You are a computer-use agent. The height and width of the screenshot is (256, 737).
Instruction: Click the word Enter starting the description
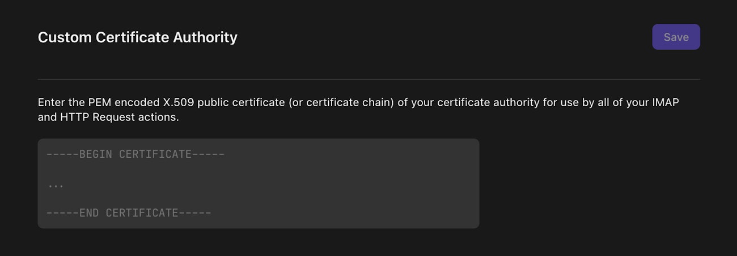(51, 103)
